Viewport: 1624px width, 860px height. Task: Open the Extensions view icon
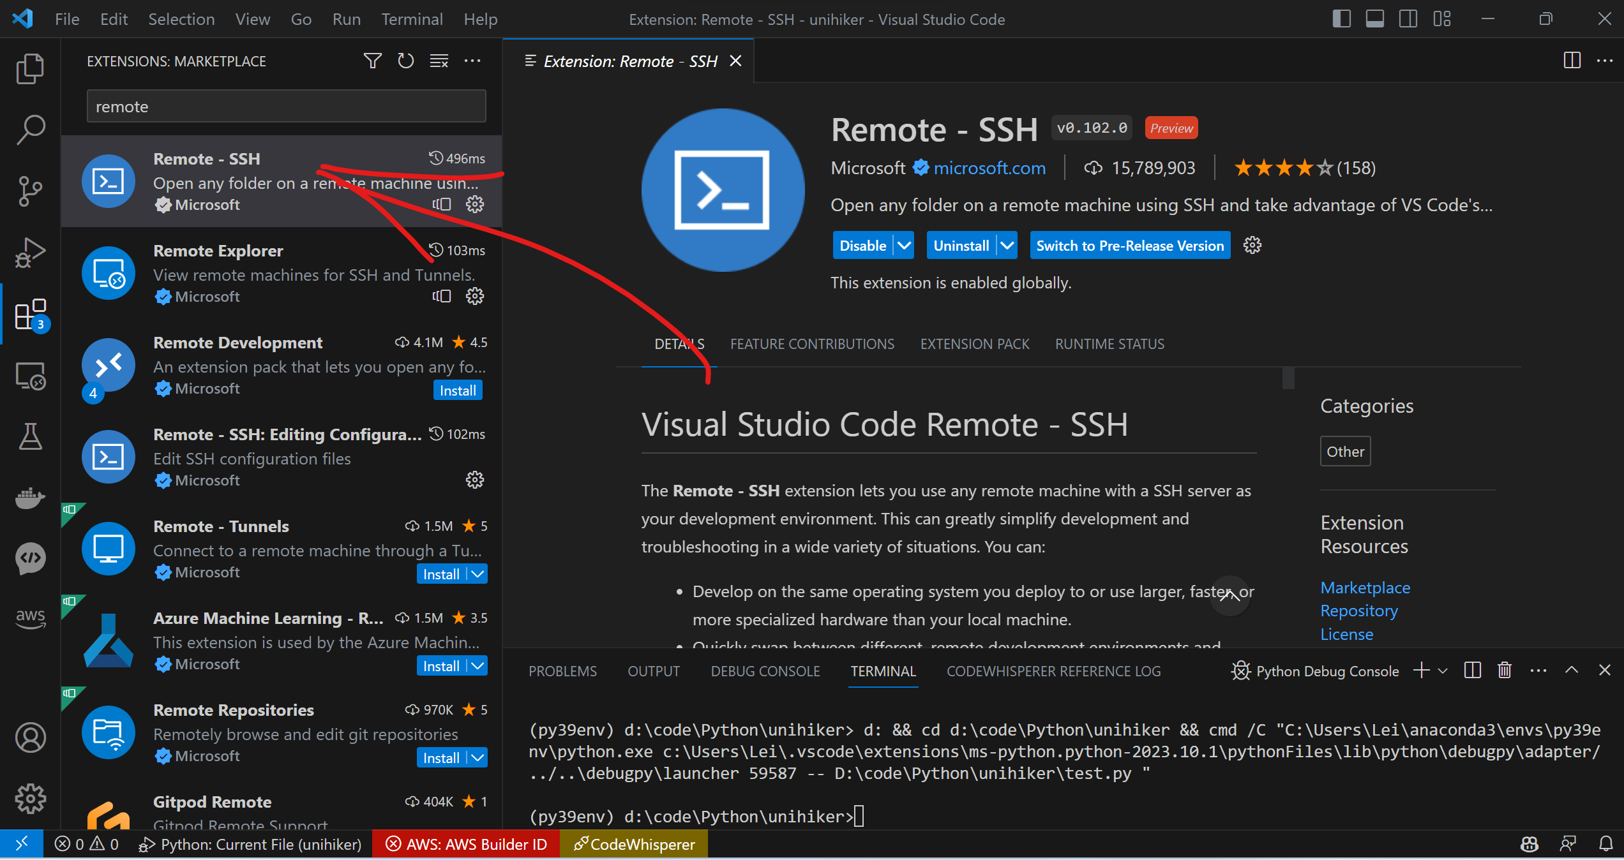tap(30, 314)
